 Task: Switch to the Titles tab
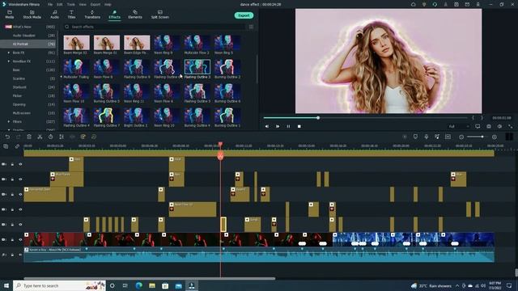pos(71,15)
